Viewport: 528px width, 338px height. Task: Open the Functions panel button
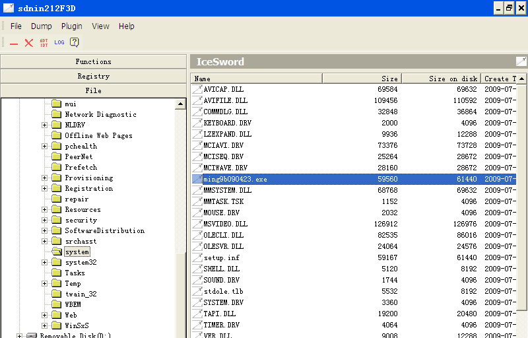tap(93, 61)
